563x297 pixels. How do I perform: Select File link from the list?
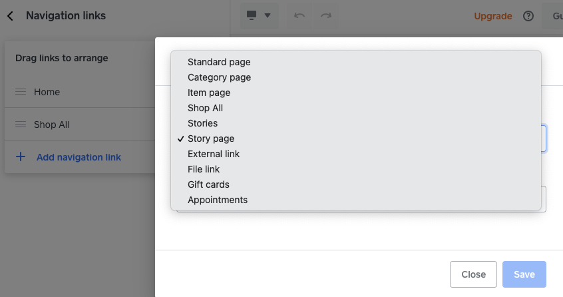[x=204, y=169]
